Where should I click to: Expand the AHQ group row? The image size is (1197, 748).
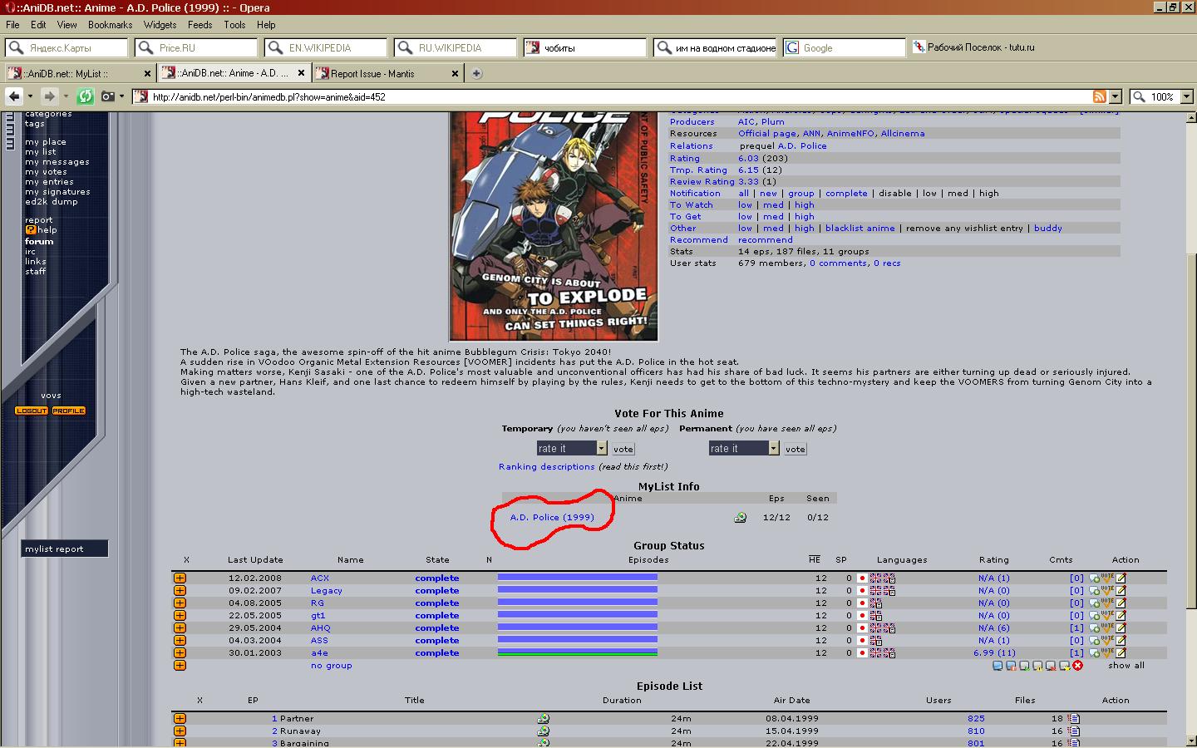click(180, 627)
